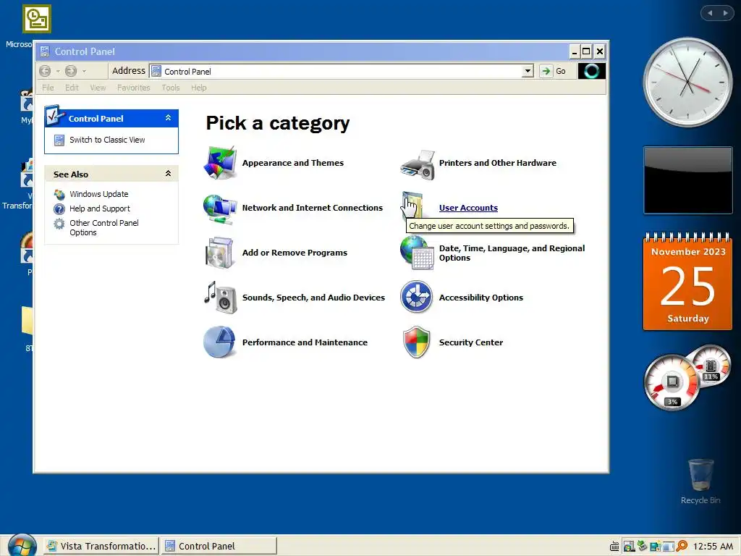Click Appearance and Themes label
Image resolution: width=741 pixels, height=556 pixels.
point(293,163)
